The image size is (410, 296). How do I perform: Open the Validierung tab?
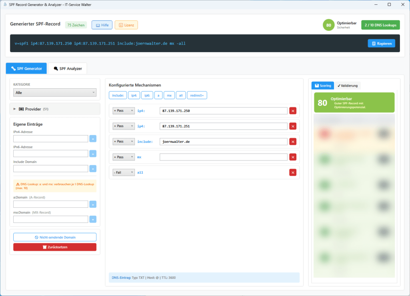(348, 85)
